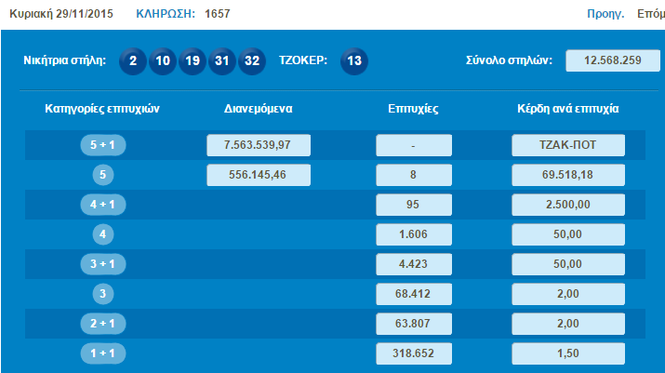Click winnings value 69.518,18
Viewport: 665px width, 373px height.
[x=568, y=175]
